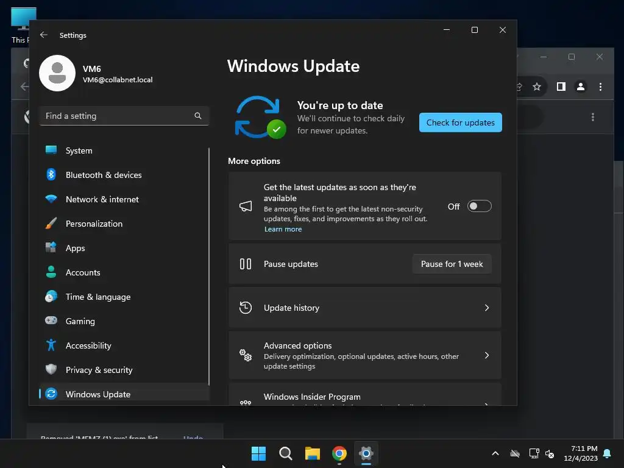The height and width of the screenshot is (468, 624).
Task: Click bookmark star in Chrome window
Action: pos(537,87)
